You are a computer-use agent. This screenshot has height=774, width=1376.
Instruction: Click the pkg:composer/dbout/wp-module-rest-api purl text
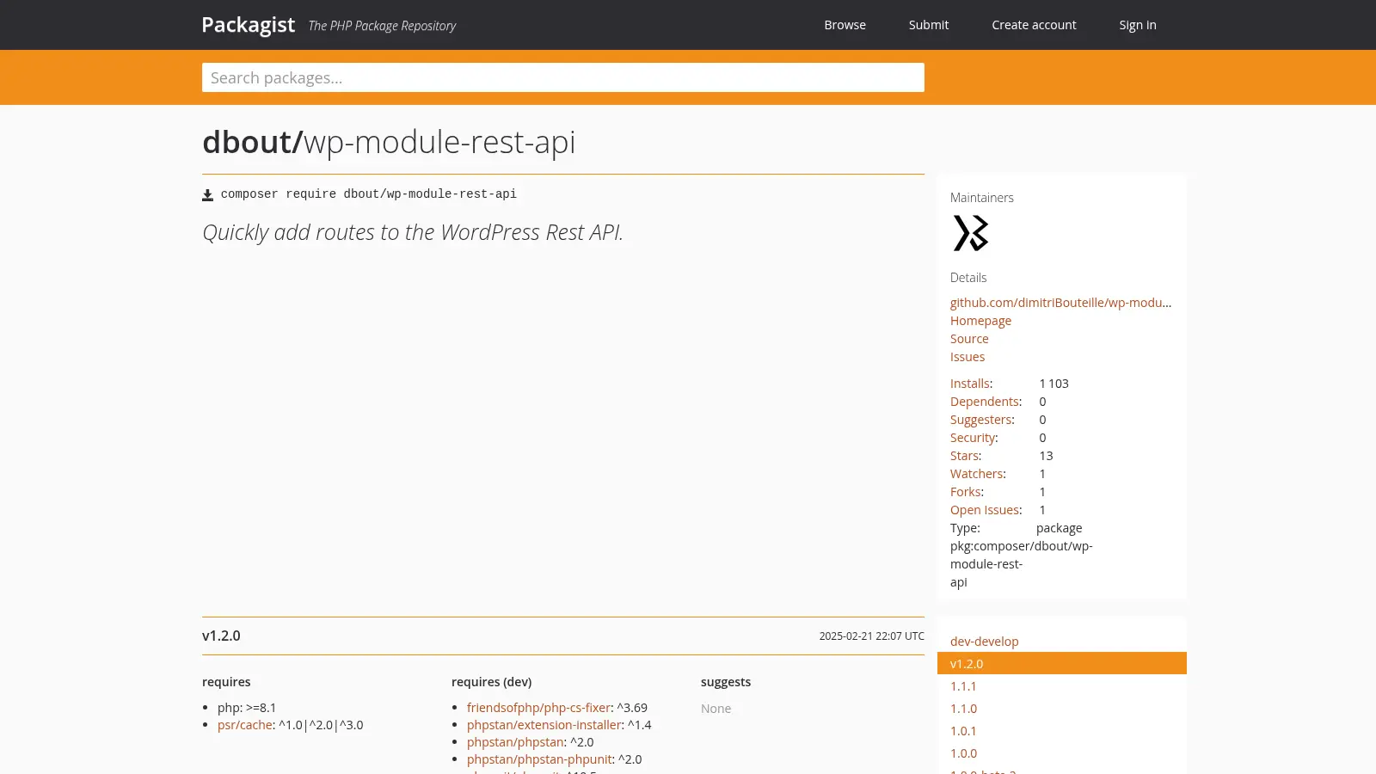pos(1021,564)
